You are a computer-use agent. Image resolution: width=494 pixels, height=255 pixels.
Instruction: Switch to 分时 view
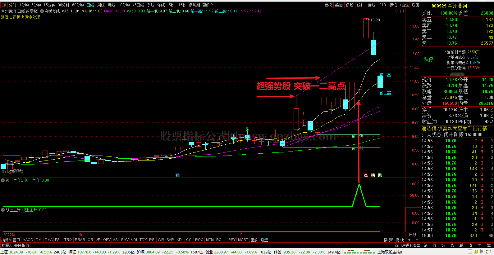(x=13, y=5)
